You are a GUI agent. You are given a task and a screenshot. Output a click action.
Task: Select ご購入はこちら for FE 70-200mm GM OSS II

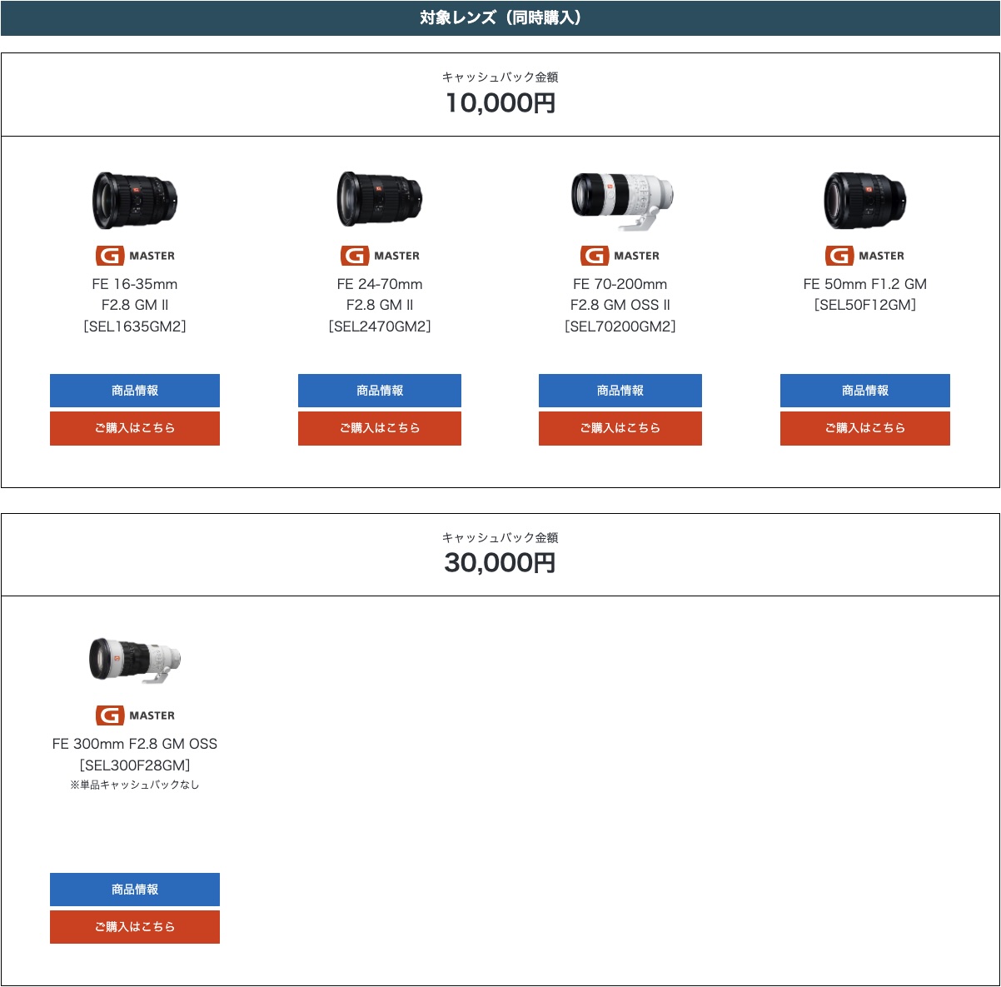pyautogui.click(x=620, y=428)
